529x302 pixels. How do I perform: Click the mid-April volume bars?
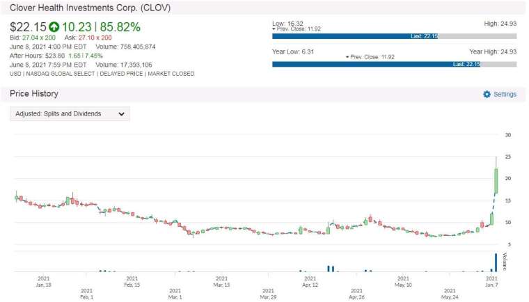tap(331, 269)
